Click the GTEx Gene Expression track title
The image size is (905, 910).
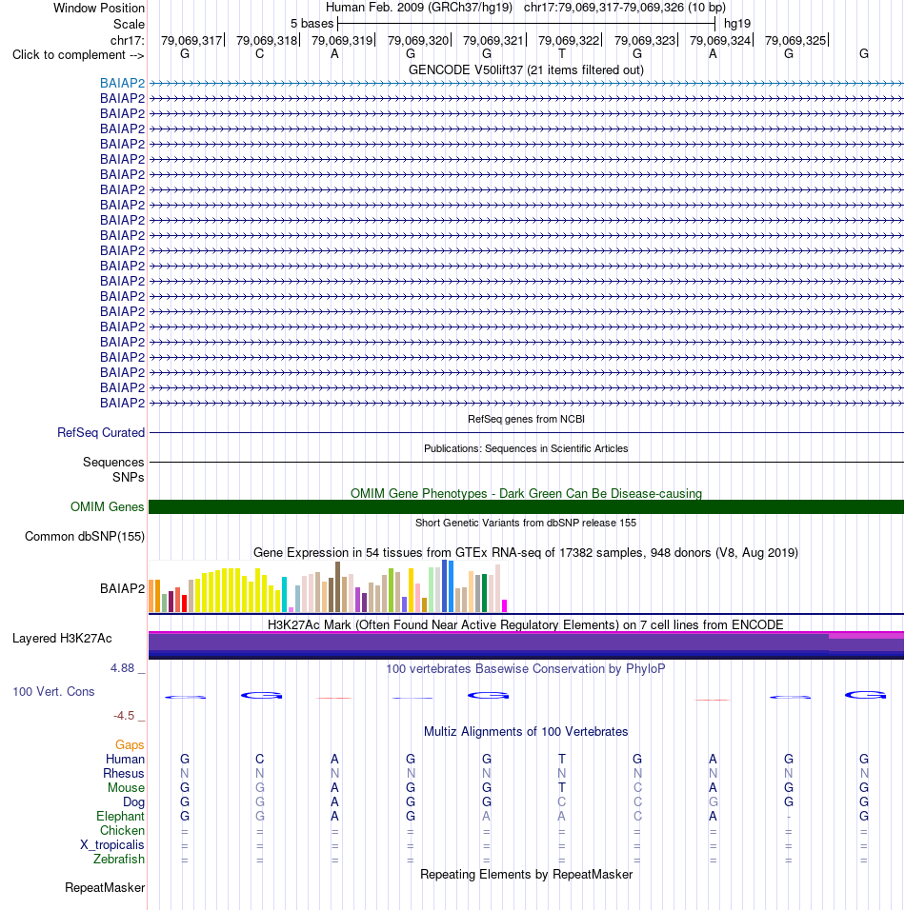point(526,553)
